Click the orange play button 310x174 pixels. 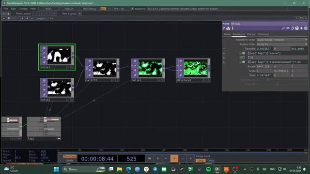pos(174,158)
